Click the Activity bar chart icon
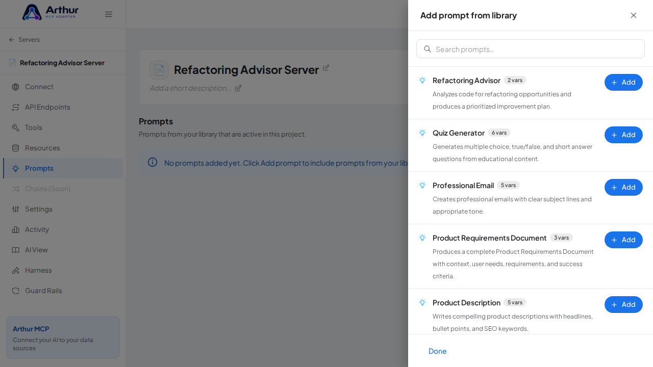This screenshot has width=653, height=367. (16, 229)
